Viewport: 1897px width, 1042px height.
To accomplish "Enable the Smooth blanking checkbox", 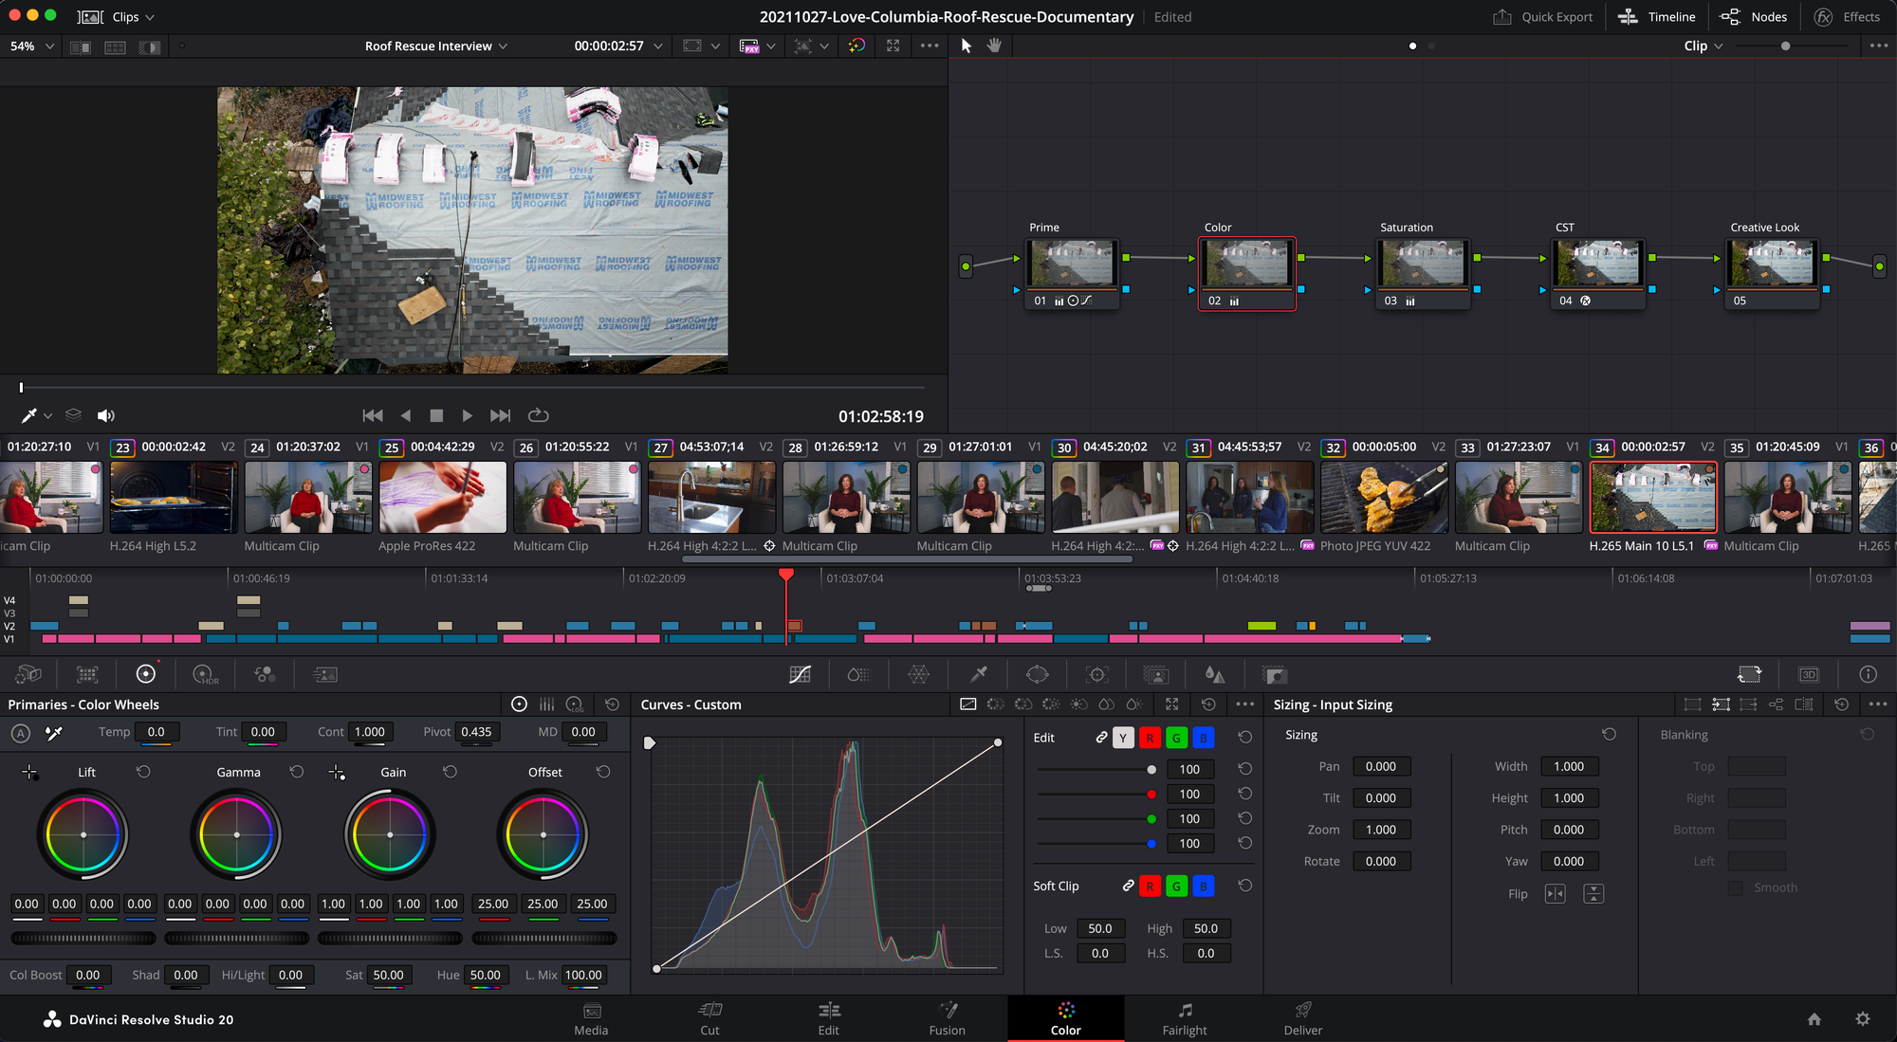I will (1735, 887).
